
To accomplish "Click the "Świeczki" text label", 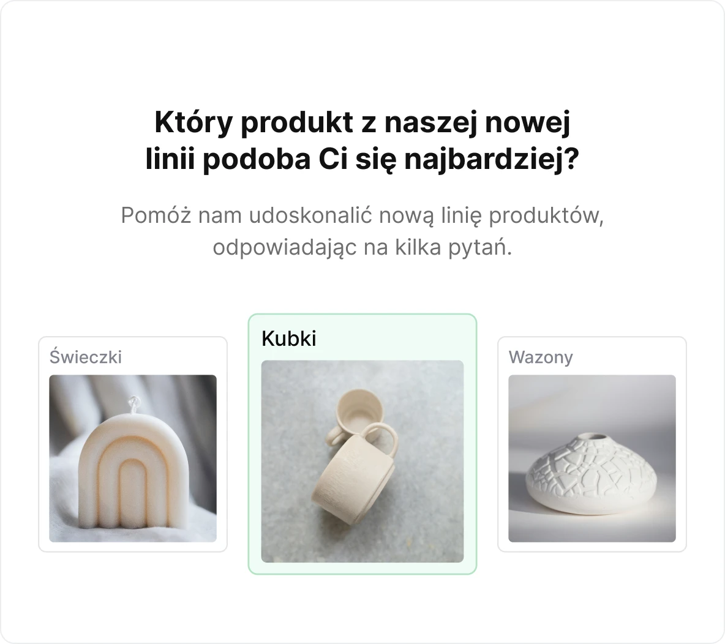I will tap(86, 357).
